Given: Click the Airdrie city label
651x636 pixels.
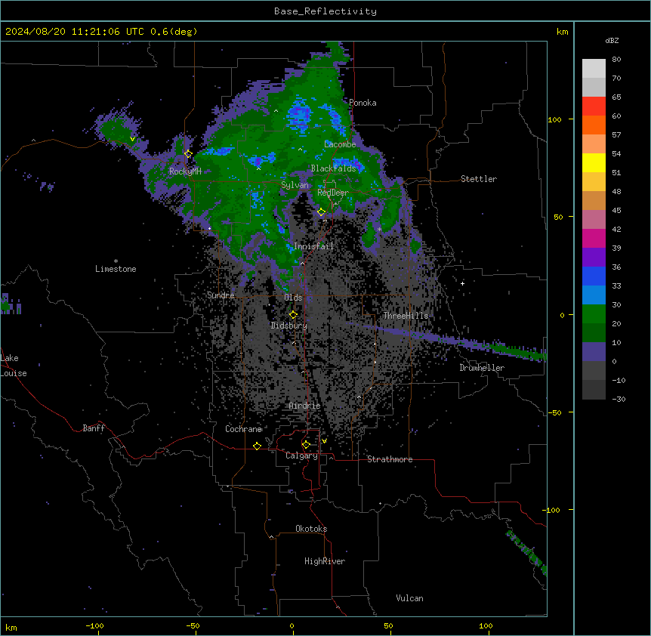Looking at the screenshot, I should coord(304,406).
